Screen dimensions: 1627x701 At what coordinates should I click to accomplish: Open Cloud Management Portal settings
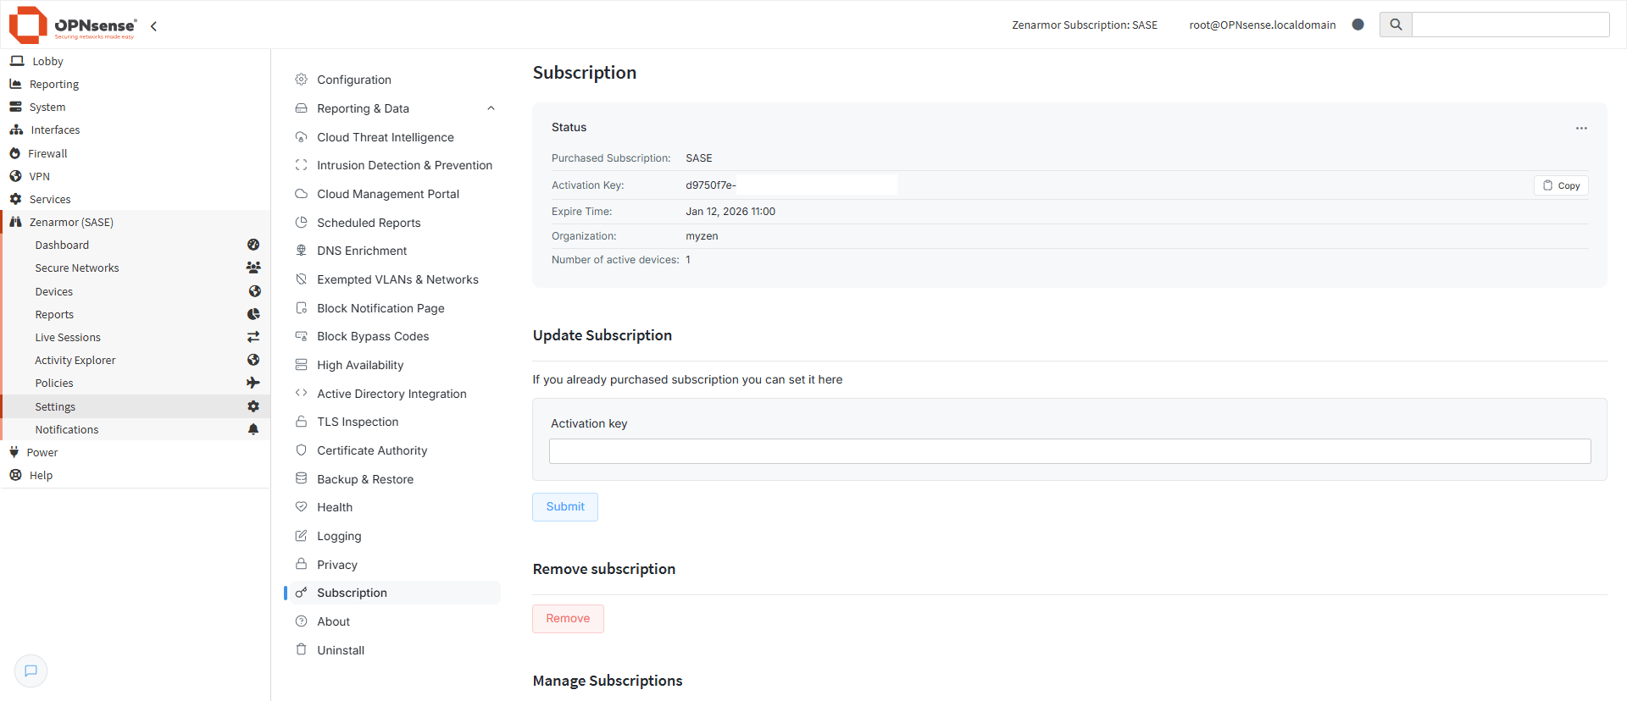point(388,194)
